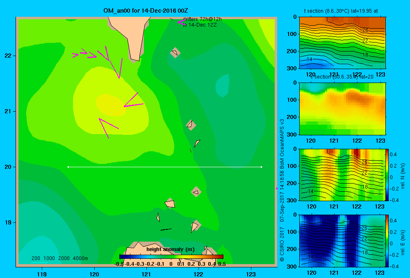Click the "0.4" tick on the vel. N colorbar
This screenshot has height=278, width=410.
[393, 155]
